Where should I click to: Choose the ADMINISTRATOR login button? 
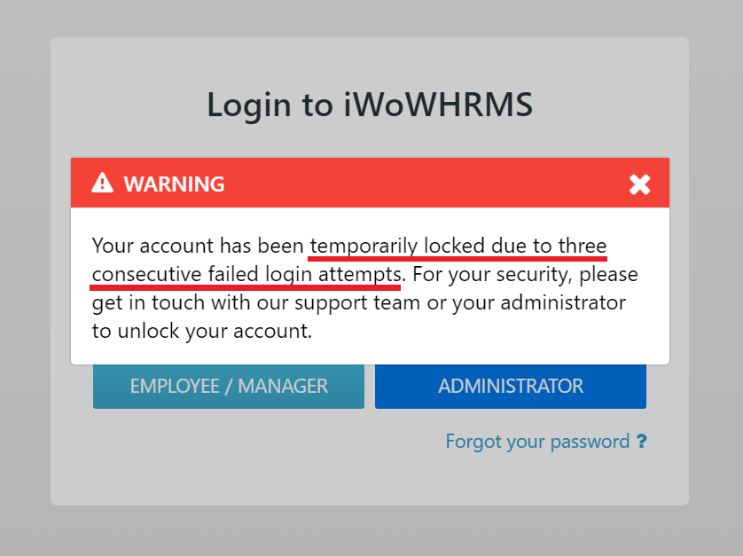click(x=511, y=387)
